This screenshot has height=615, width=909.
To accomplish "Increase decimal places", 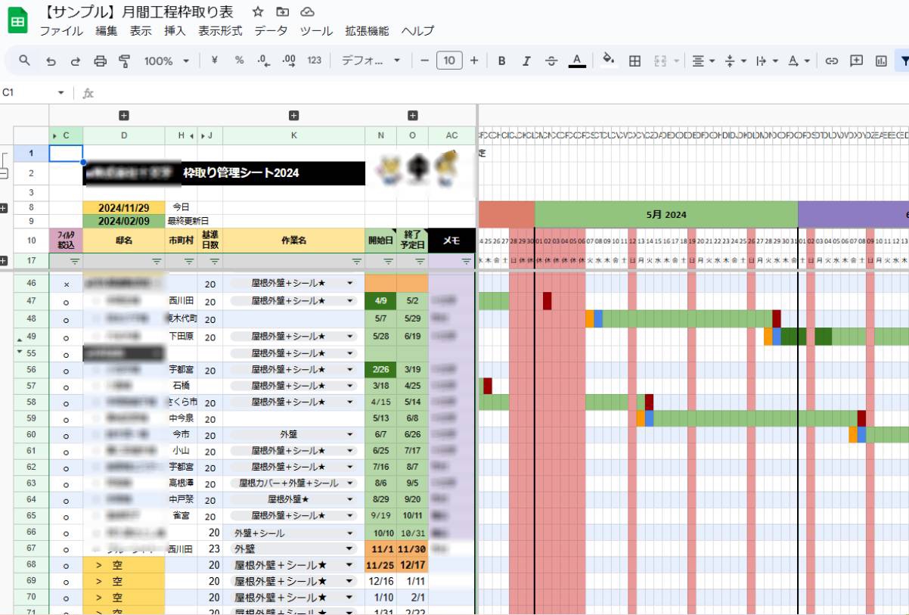I will point(288,61).
